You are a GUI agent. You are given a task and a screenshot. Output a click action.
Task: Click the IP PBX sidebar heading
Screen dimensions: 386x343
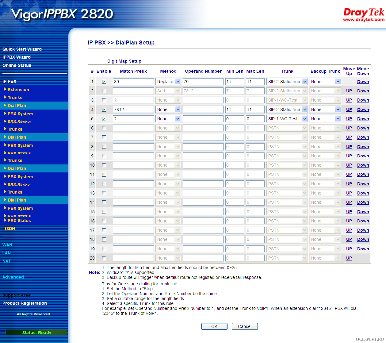click(10, 81)
